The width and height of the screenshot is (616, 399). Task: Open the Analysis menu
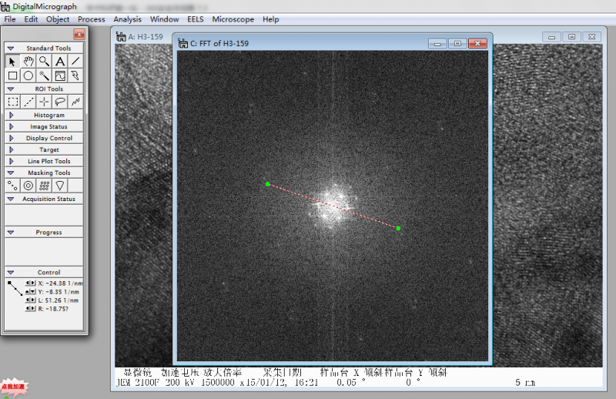tap(127, 19)
